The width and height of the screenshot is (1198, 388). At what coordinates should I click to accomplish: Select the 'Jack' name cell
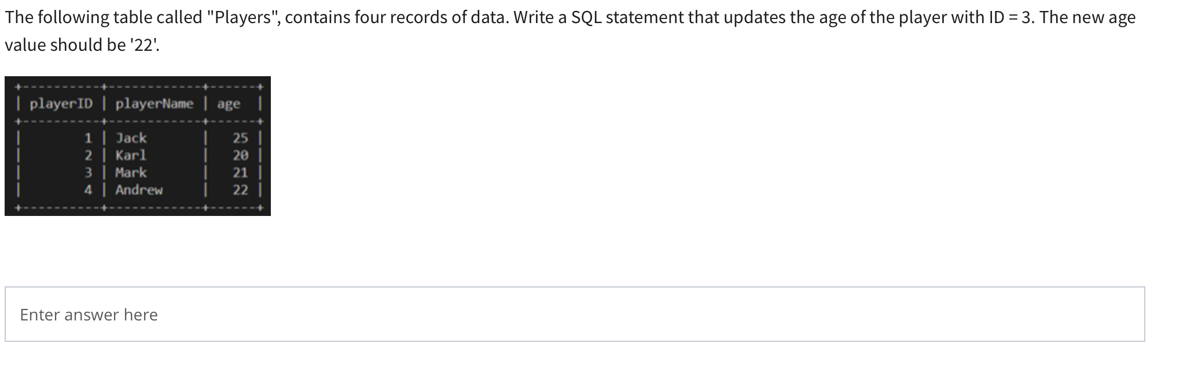click(131, 138)
